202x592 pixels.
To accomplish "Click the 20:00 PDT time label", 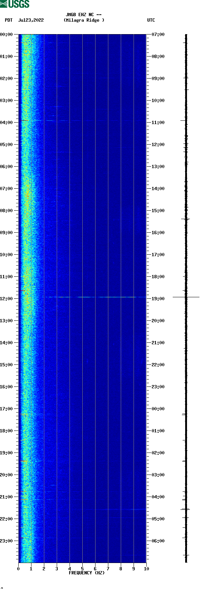I will tap(7, 475).
